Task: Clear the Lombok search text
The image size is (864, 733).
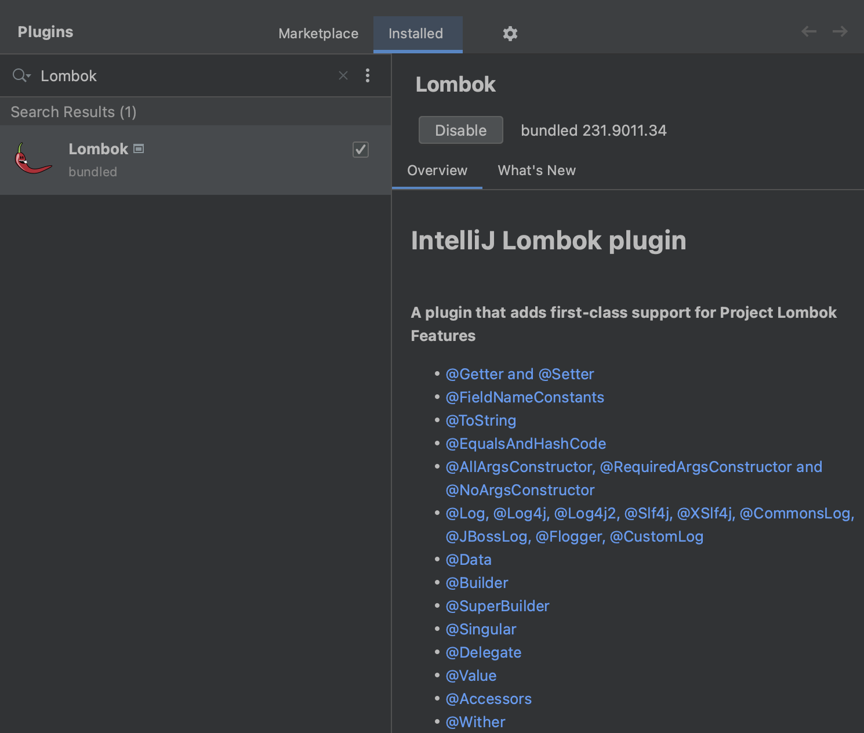Action: 343,75
